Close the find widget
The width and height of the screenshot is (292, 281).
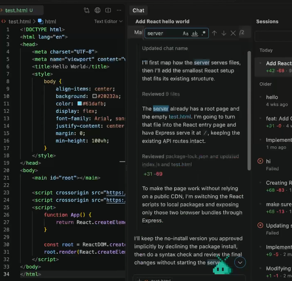pos(233,33)
